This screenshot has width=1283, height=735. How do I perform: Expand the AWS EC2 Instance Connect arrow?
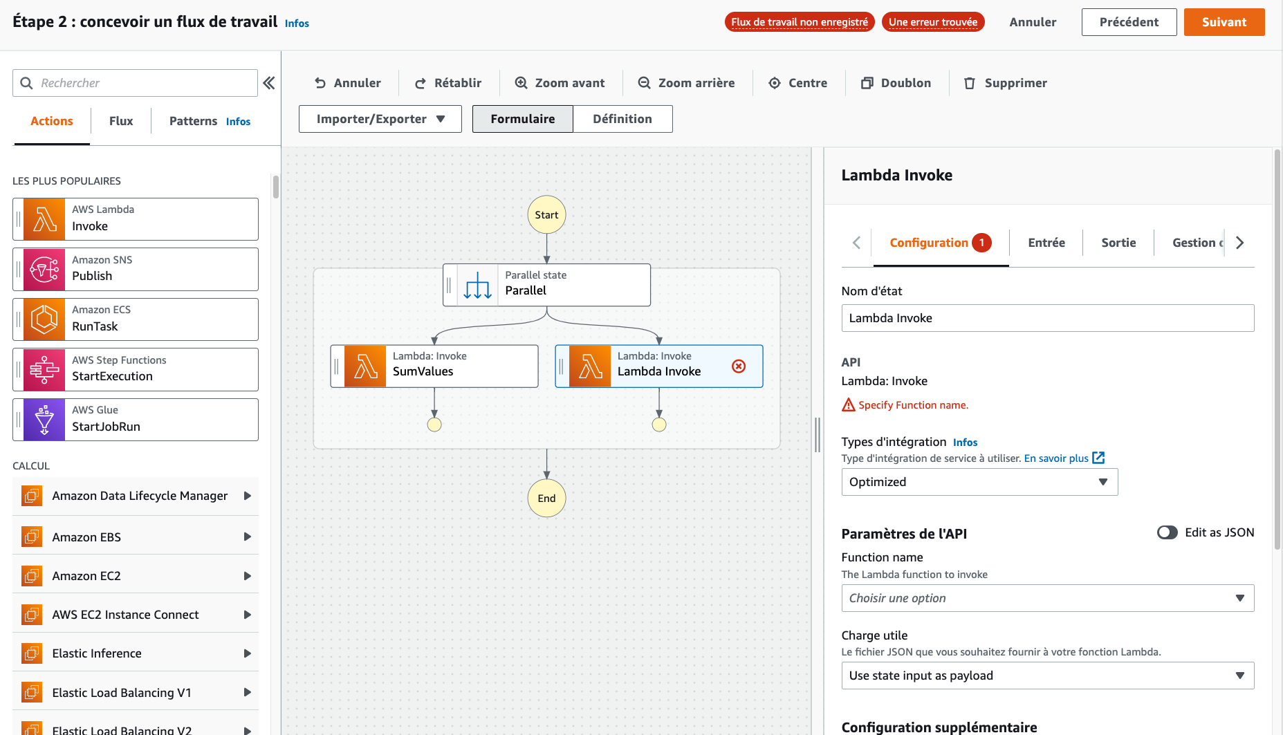pos(247,615)
